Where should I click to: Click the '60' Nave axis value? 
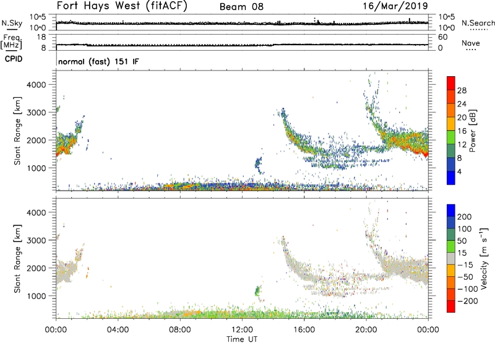coord(442,37)
